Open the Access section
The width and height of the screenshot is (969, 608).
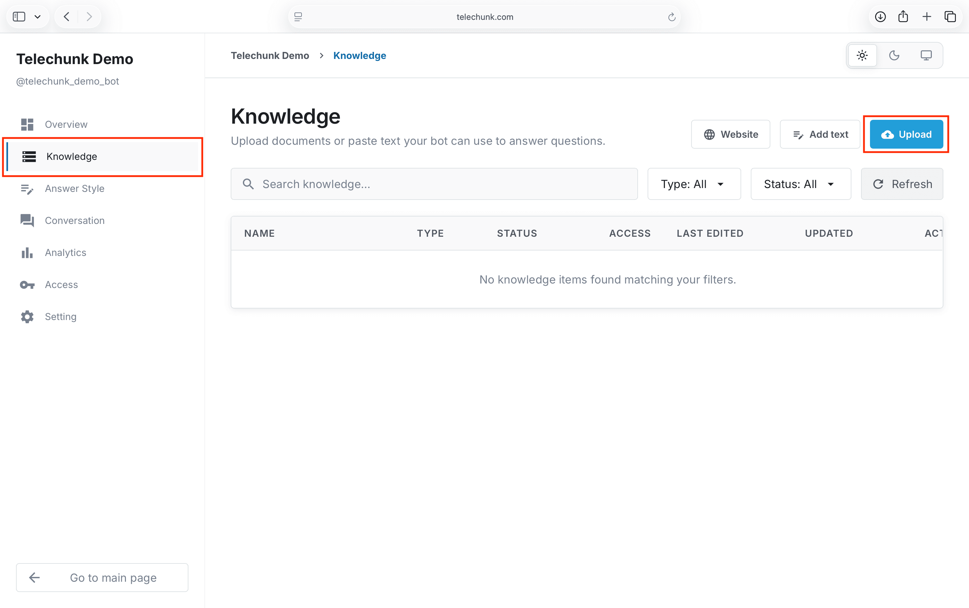pos(102,285)
